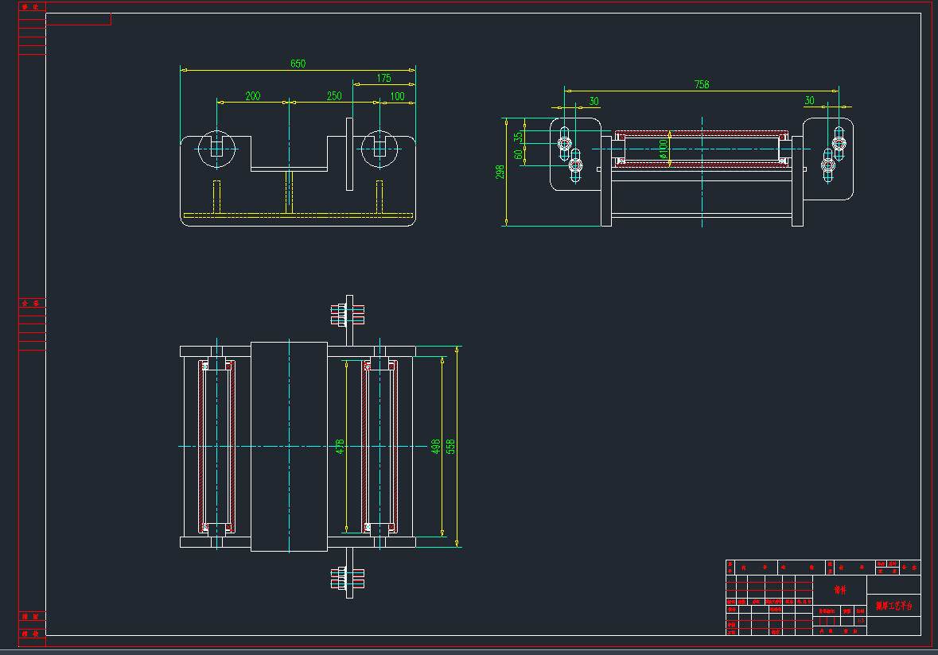Click the 1:3 scale value cell
Screen dimensions: 938x655
coord(860,620)
